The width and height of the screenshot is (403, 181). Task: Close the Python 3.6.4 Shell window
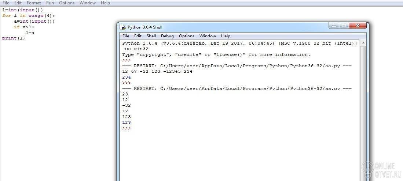click(358, 26)
